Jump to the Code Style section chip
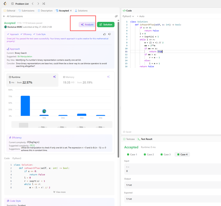This screenshot has width=221, height=206. (39, 34)
